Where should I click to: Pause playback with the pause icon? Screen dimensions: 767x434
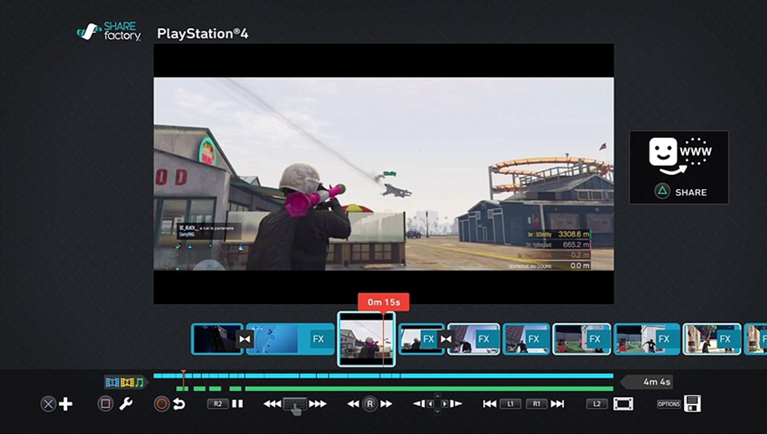pos(238,404)
